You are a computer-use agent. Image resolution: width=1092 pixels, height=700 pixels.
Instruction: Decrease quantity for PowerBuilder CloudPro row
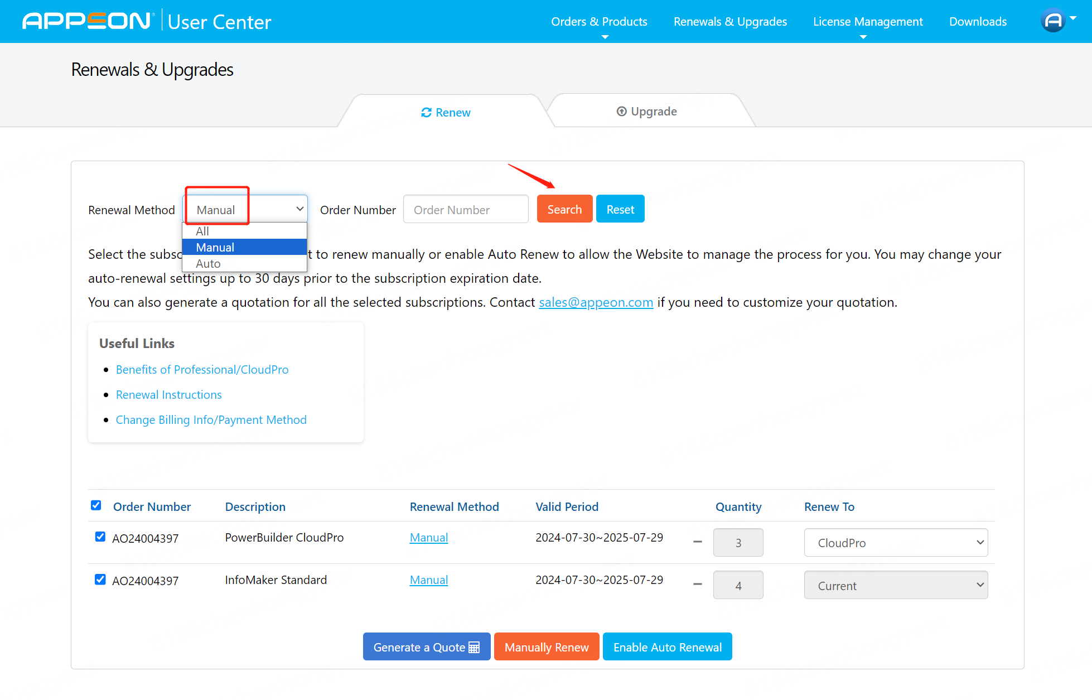pos(697,542)
